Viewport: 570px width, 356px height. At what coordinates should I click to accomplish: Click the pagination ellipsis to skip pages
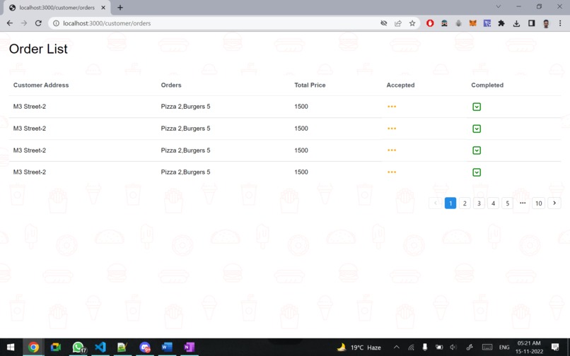click(x=523, y=203)
